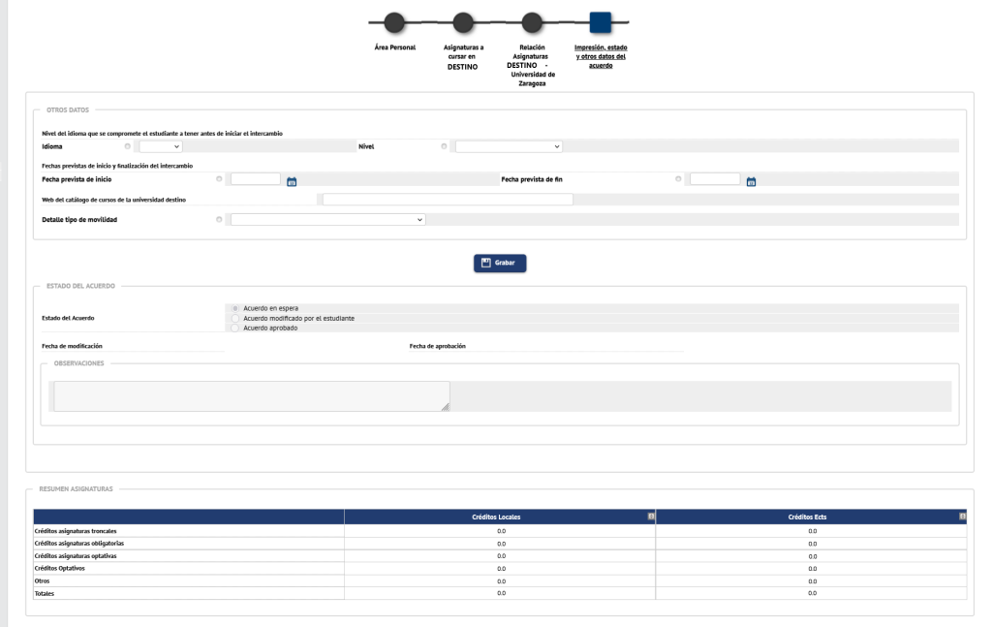Expand the Nivel dropdown list
Screen dimensions: 992x627
coord(509,146)
